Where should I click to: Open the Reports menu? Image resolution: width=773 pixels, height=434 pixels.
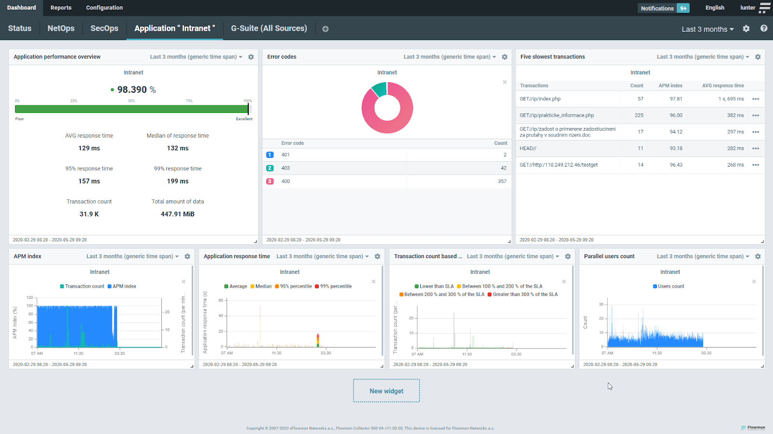click(61, 8)
